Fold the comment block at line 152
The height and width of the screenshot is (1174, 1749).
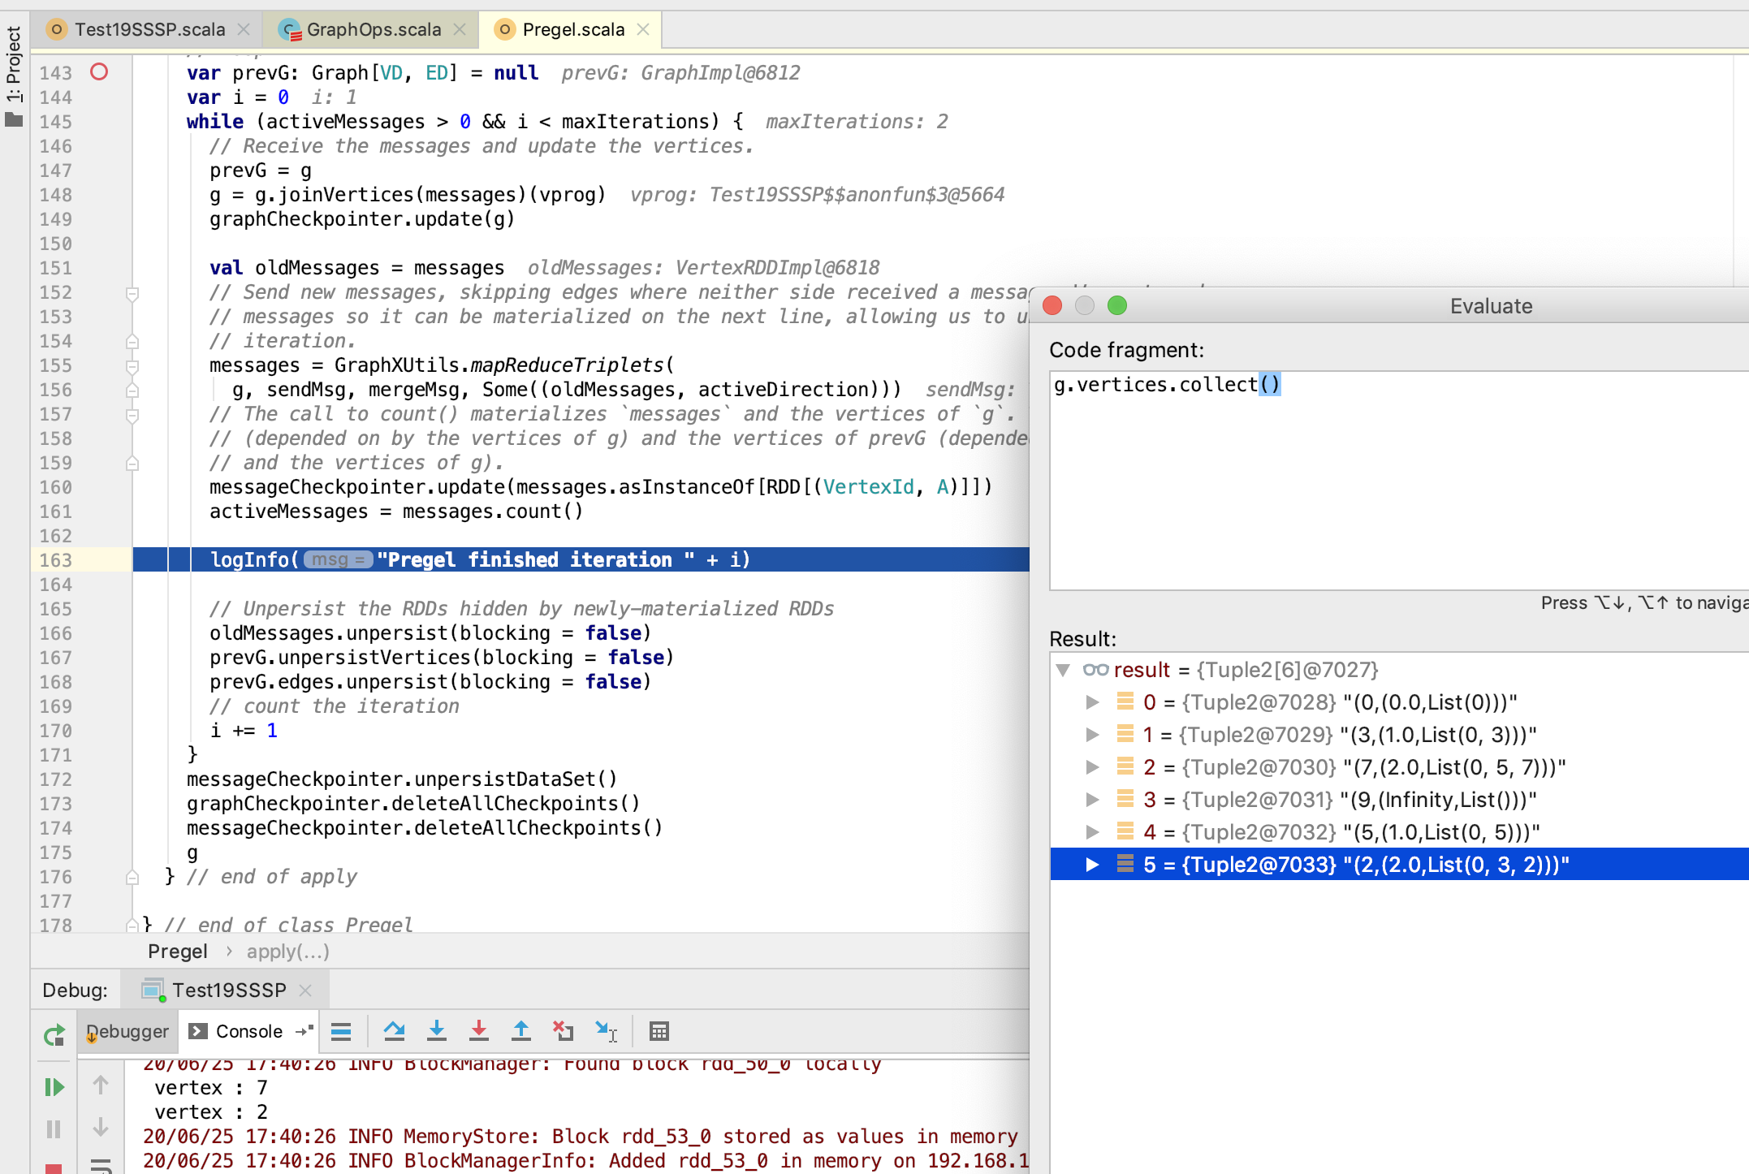click(x=132, y=293)
